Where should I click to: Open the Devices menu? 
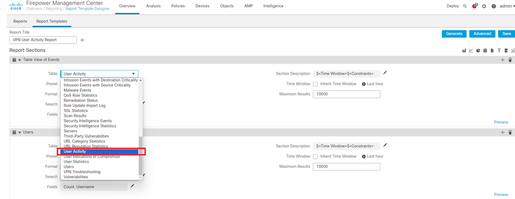pos(202,6)
